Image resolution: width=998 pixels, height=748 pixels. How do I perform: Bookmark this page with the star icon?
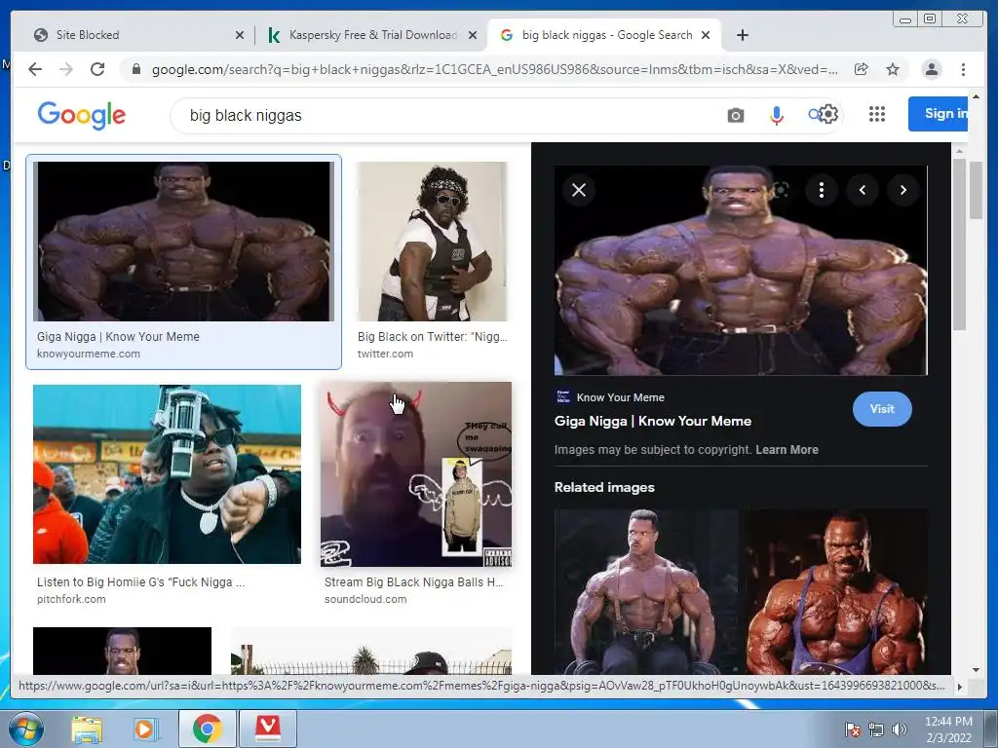pos(893,69)
